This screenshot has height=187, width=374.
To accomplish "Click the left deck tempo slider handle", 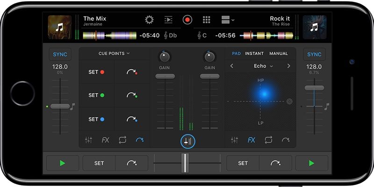I will (x=60, y=107).
